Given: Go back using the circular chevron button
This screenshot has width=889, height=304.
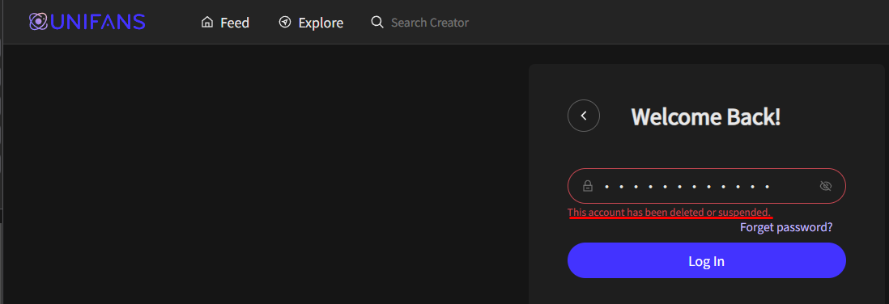Looking at the screenshot, I should pyautogui.click(x=584, y=116).
